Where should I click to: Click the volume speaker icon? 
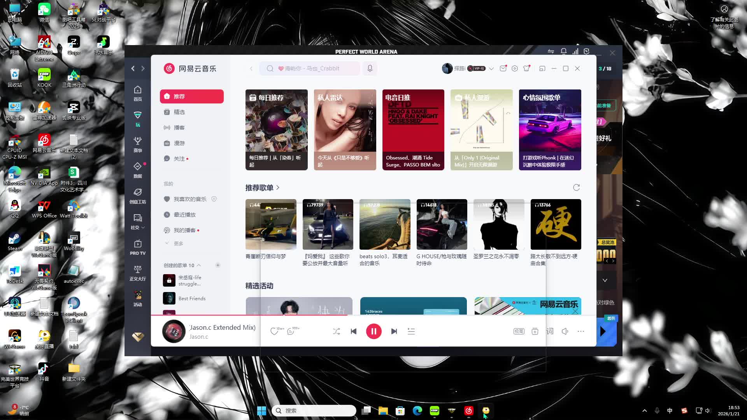click(565, 331)
